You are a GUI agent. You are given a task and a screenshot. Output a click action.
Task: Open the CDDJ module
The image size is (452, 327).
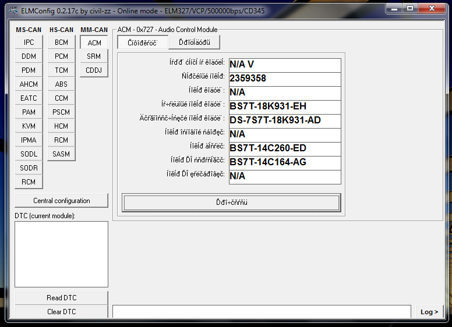94,70
